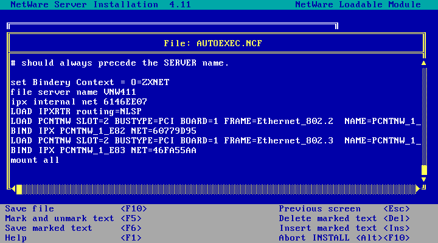Image resolution: width=438 pixels, height=243 pixels.
Task: Click the horizontal scrollbar left arrow
Action: 13,189
